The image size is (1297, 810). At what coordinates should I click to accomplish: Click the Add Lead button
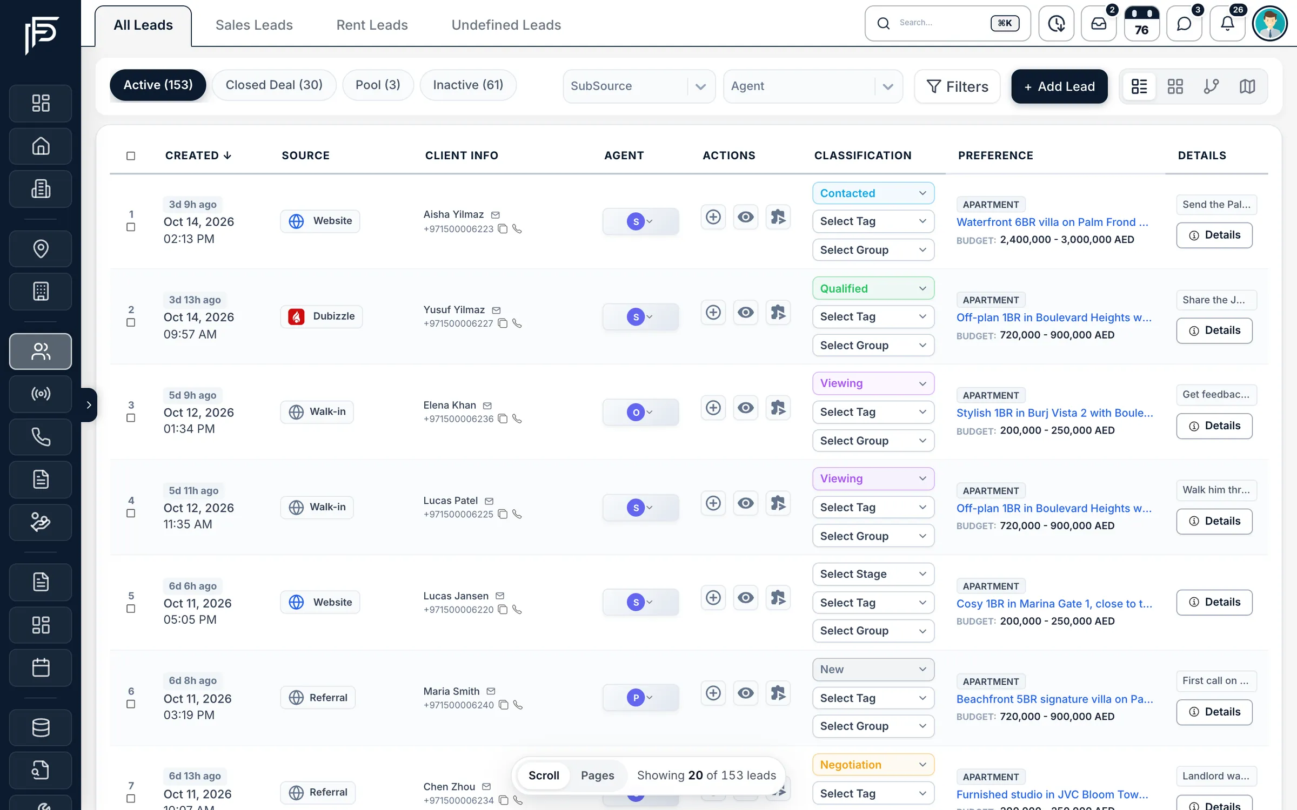coord(1059,86)
